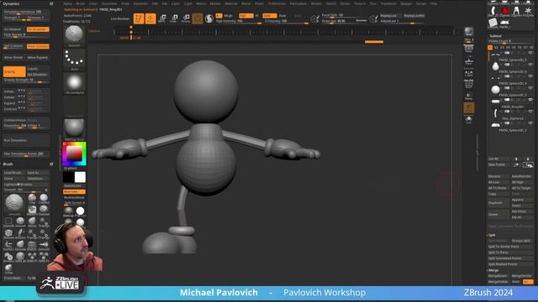Open the BrushAlpha picker on left shelf
The width and height of the screenshot is (538, 302).
[74, 82]
